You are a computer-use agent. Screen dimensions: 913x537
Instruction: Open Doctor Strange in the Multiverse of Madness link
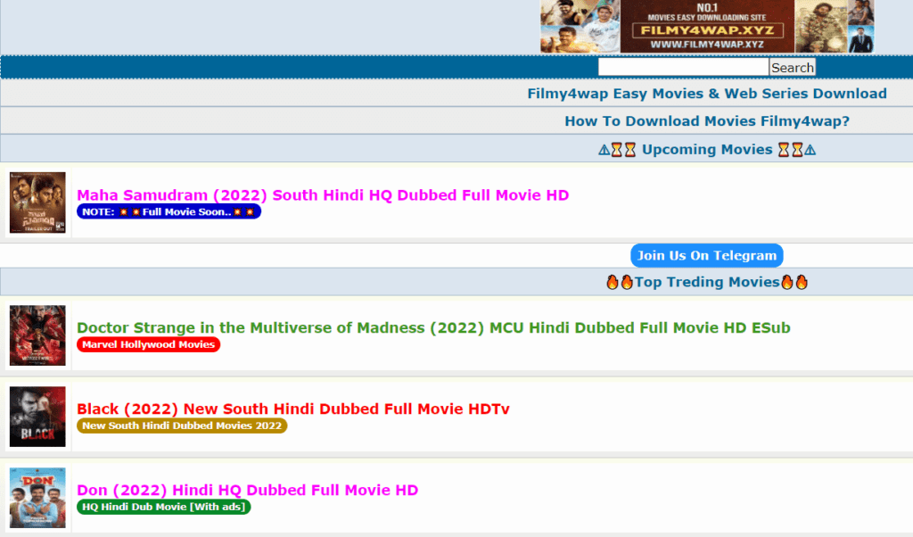point(434,328)
